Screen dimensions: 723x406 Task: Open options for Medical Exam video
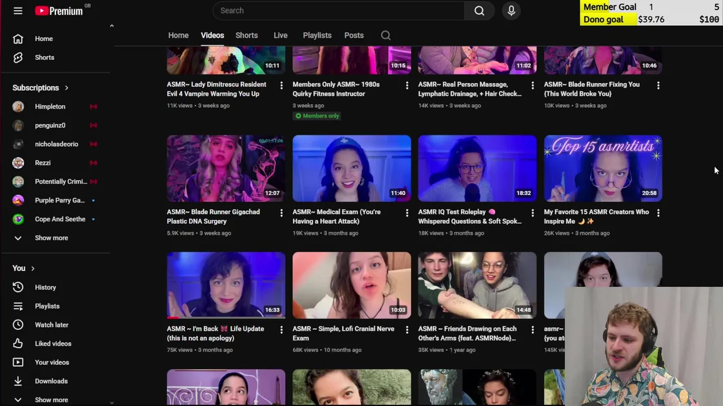[x=407, y=213]
